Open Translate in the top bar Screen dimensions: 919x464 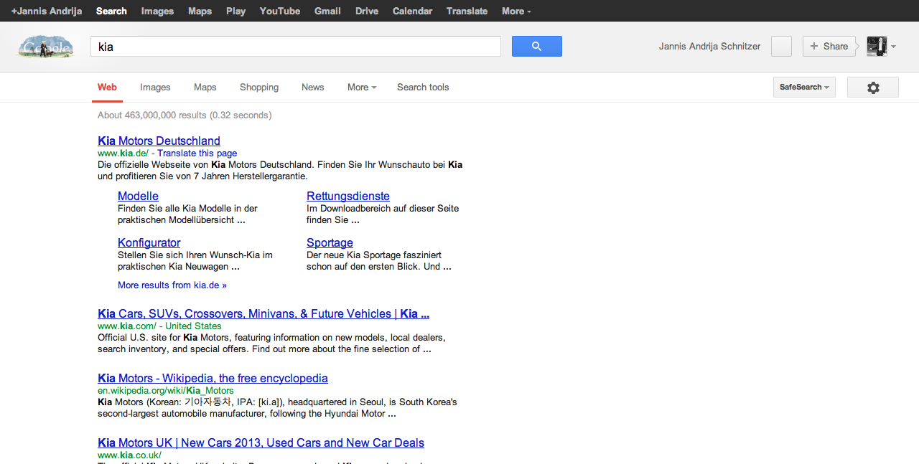pos(467,11)
